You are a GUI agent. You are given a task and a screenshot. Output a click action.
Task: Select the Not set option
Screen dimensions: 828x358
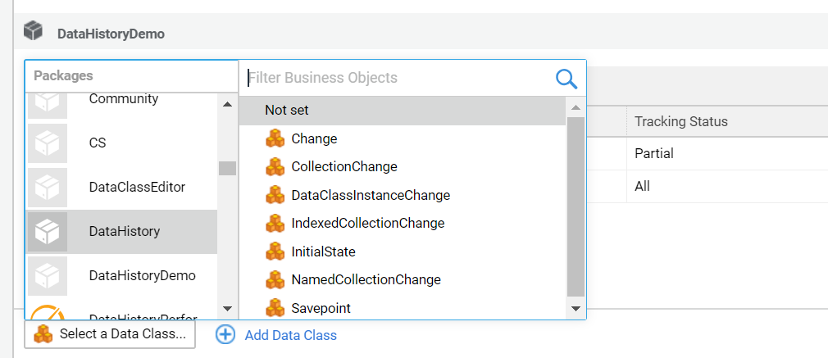tap(403, 111)
